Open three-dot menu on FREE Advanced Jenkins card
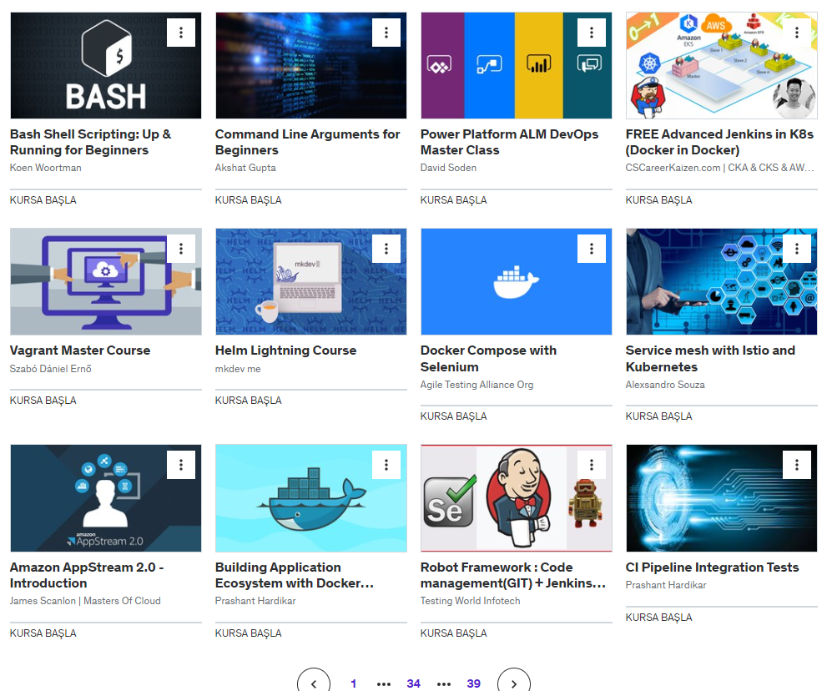Image resolution: width=832 pixels, height=691 pixels. click(797, 33)
